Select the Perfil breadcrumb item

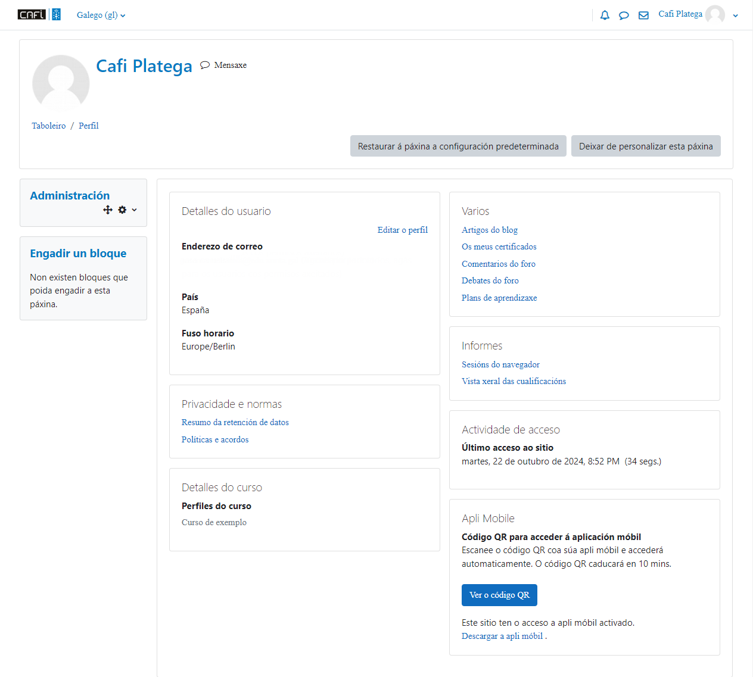88,126
